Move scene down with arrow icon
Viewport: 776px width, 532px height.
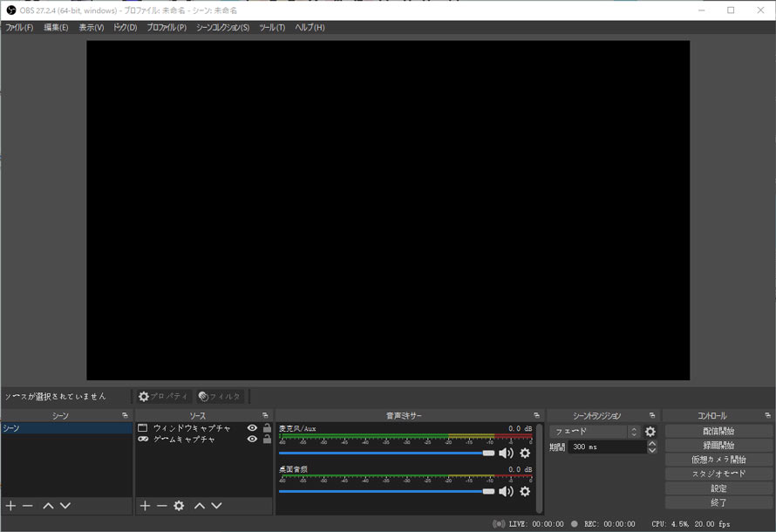[x=65, y=505]
